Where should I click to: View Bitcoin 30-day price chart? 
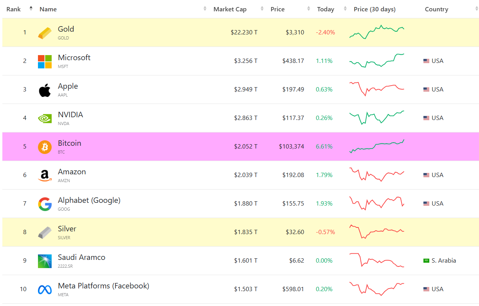[x=377, y=146]
